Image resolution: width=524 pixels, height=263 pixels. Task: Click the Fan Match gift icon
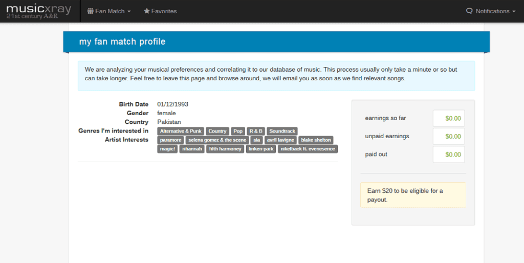90,11
